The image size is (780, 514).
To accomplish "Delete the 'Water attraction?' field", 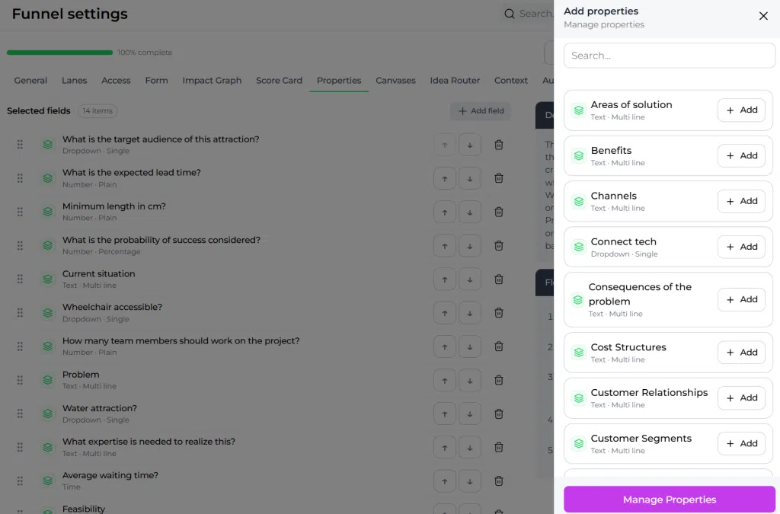I will (498, 413).
